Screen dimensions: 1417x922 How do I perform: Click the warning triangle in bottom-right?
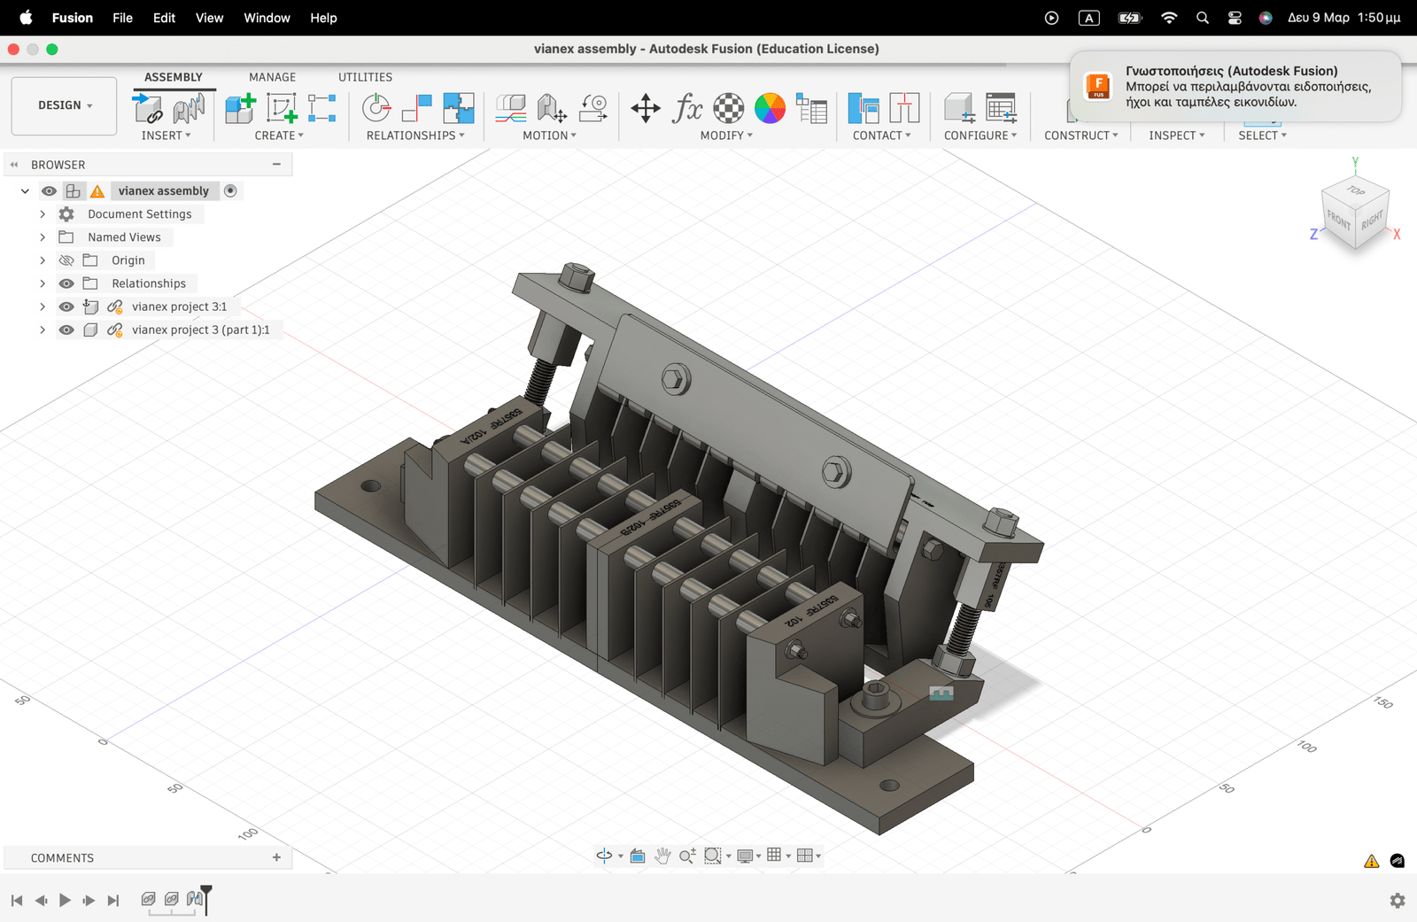point(1372,861)
